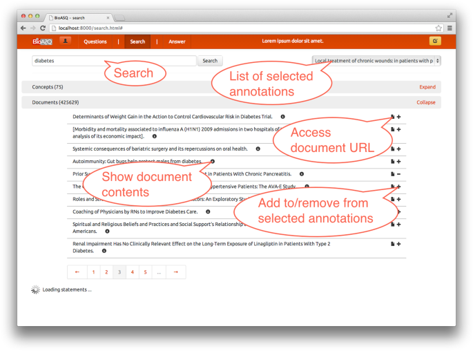Open the selected annotations dropdown list
Image resolution: width=473 pixels, height=351 pixels.
pyautogui.click(x=376, y=61)
